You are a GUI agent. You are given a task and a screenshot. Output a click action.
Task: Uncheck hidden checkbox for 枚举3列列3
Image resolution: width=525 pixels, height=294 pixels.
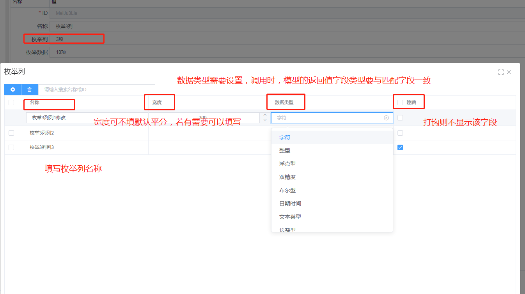click(x=400, y=147)
